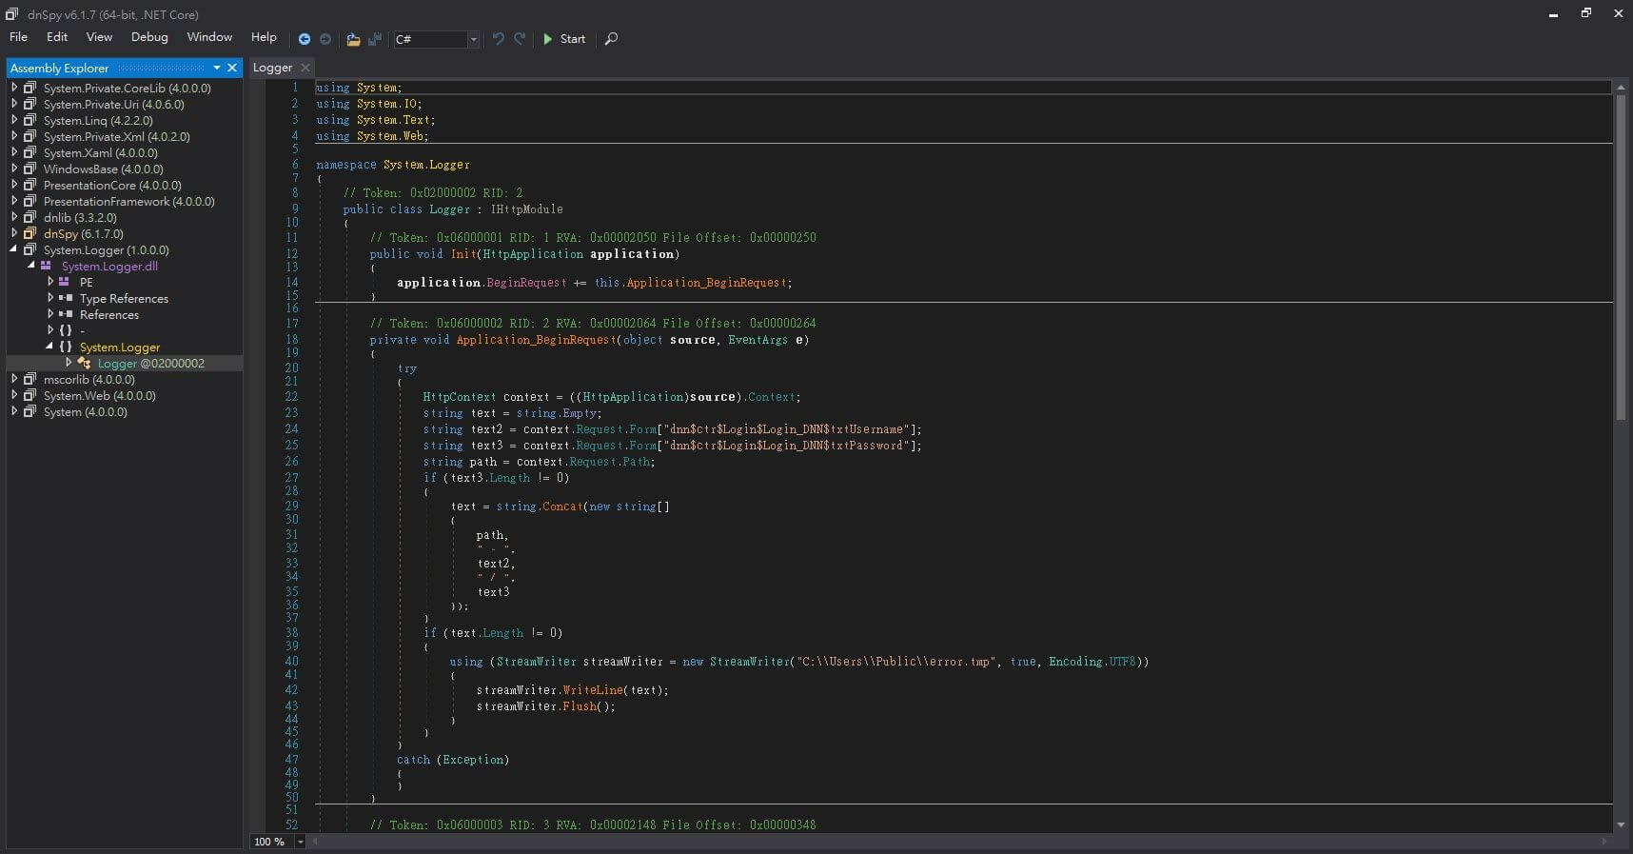Click the navigate forward arrow
Screen dimensions: 1633x854
(325, 39)
